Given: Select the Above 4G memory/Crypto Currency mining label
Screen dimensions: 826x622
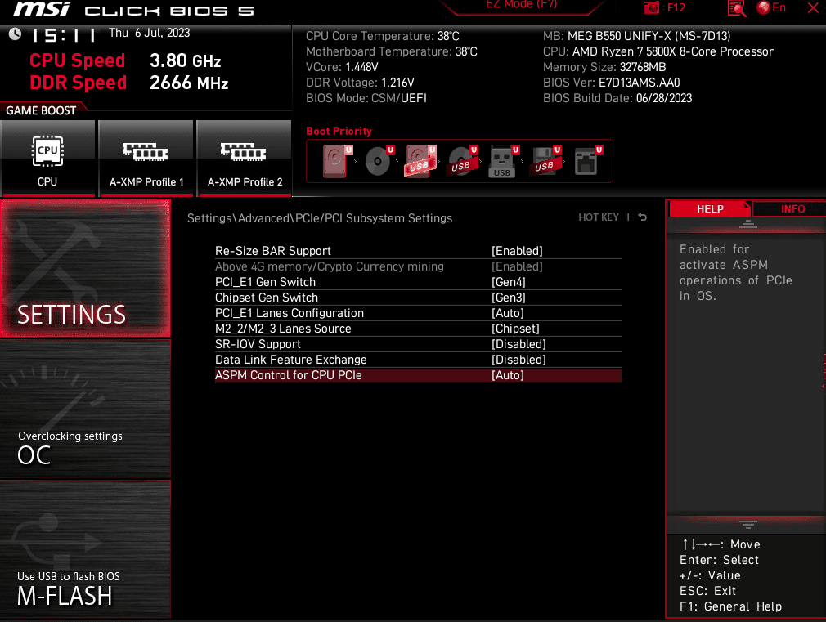Looking at the screenshot, I should [330, 266].
